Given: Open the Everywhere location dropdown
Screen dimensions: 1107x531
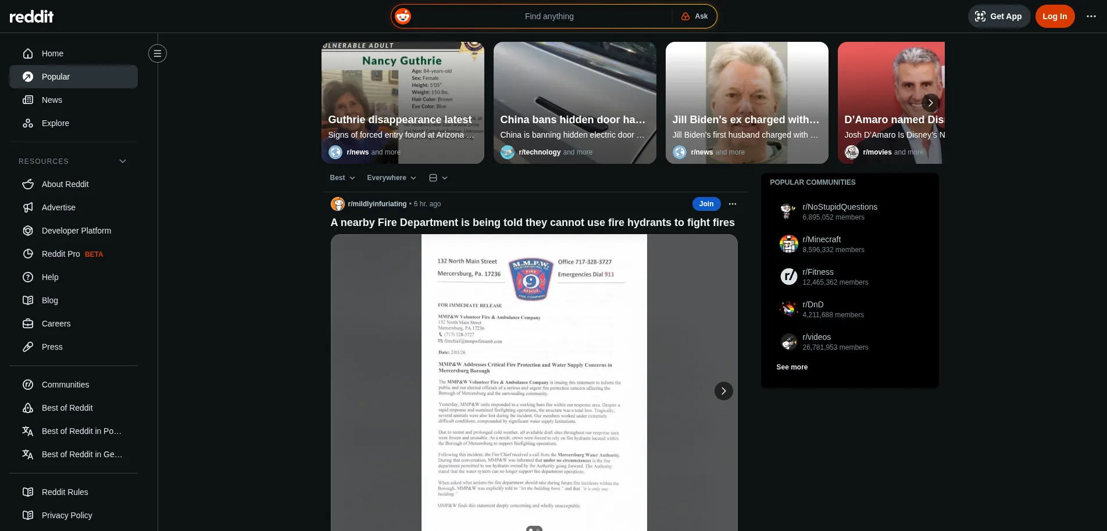Looking at the screenshot, I should click(391, 178).
